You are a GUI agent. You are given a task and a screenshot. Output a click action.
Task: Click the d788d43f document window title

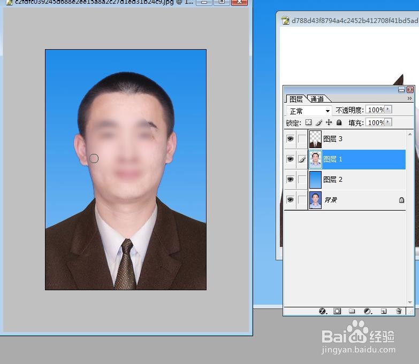coord(355,20)
